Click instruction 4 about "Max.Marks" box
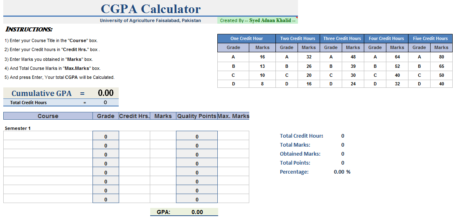 pos(52,68)
